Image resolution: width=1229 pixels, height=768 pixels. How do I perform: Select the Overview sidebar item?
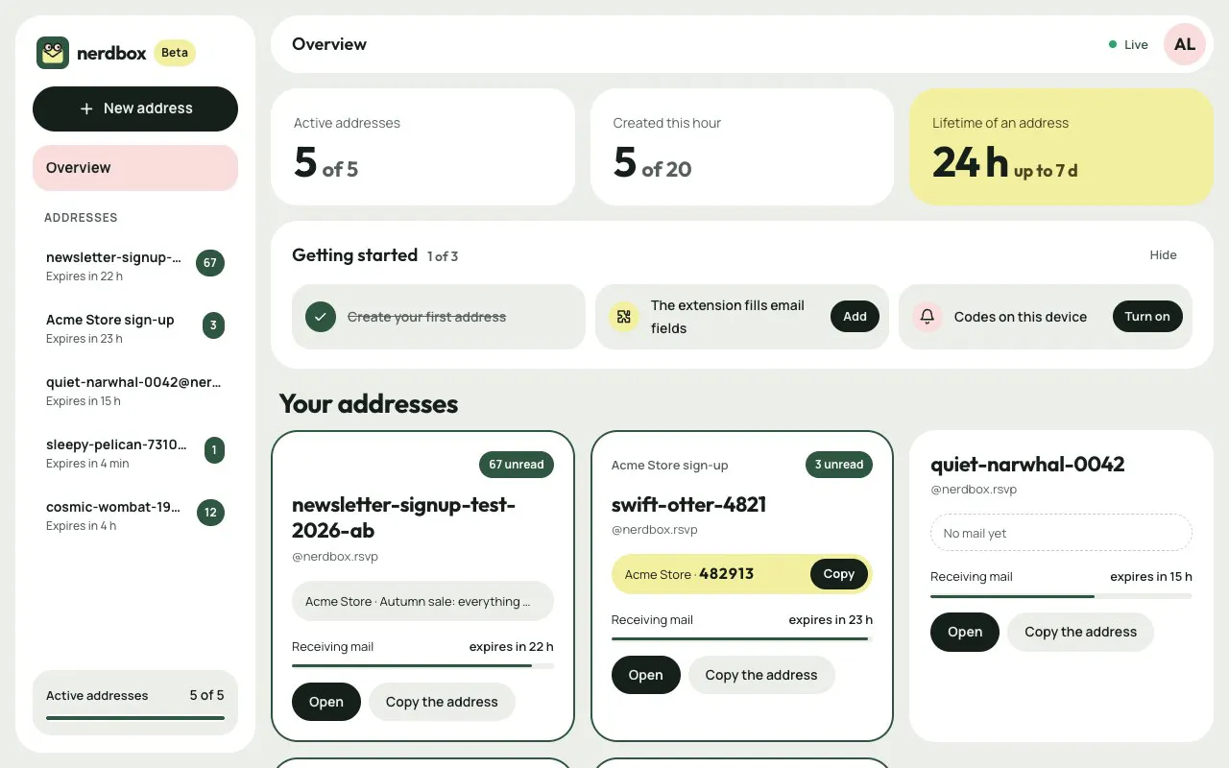point(135,168)
